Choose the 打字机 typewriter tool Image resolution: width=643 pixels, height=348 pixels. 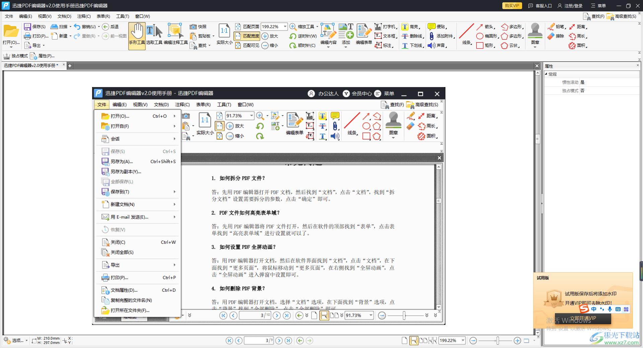385,26
